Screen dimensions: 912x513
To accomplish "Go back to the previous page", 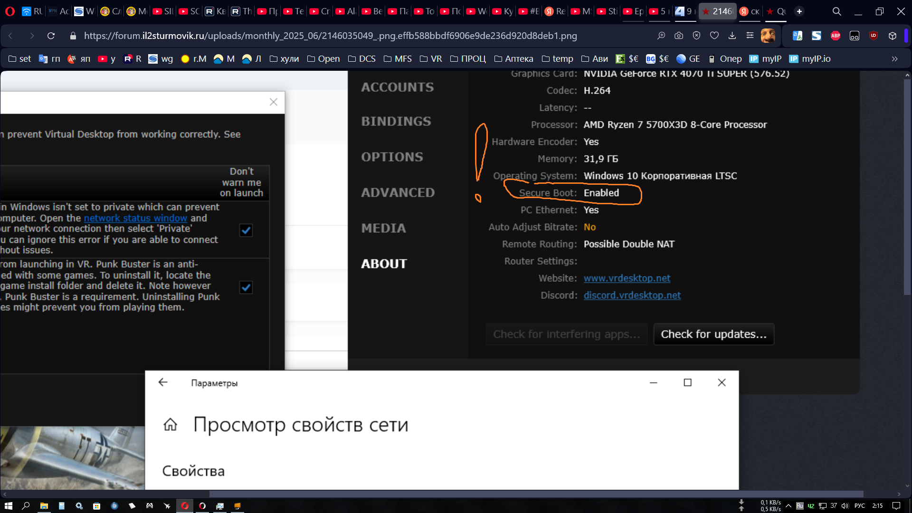I will 10,36.
